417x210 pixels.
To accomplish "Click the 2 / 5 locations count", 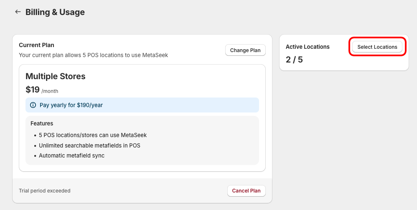I will 294,60.
